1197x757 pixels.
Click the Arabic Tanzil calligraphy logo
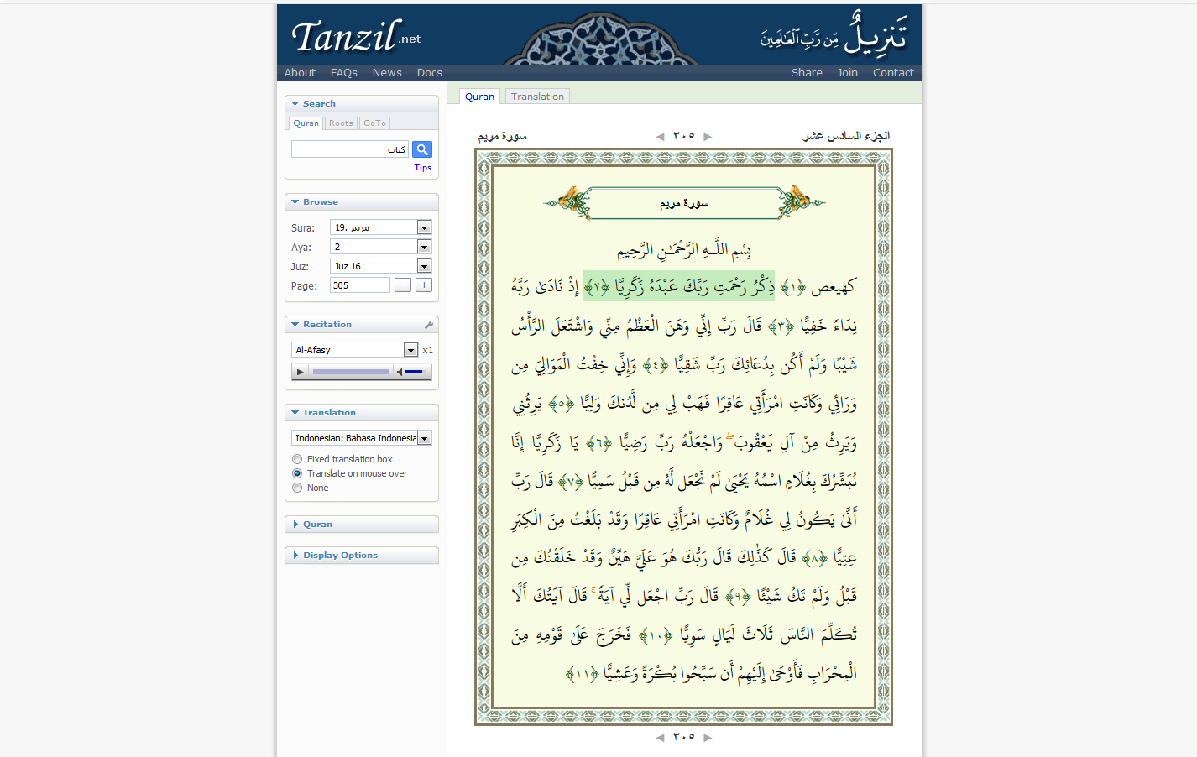[x=834, y=34]
